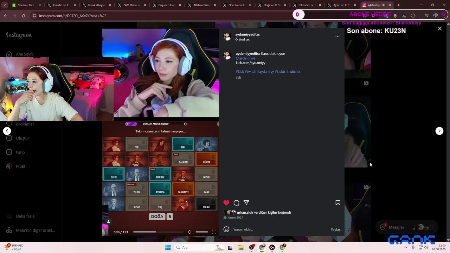The image size is (450, 253).
Task: Open Oluştur in sidebar
Action: click(x=18, y=138)
